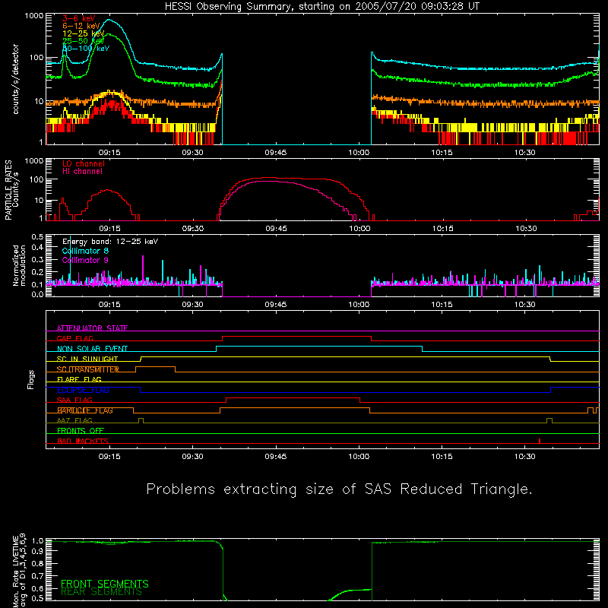Viewport: 608px width, 608px height.
Task: Click the "1000" y-axis value on the counts plot
Action: 34,16
